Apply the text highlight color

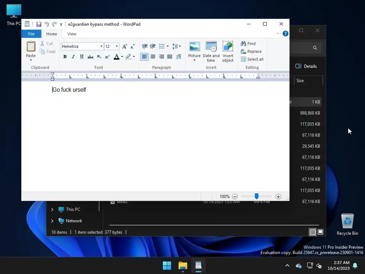[128, 57]
